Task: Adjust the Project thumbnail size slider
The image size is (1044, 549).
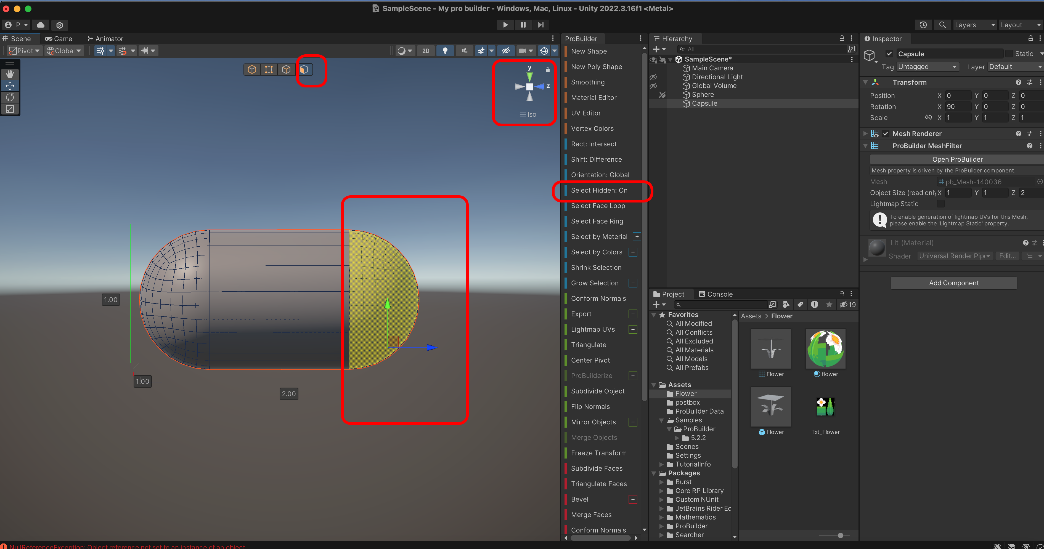Action: pos(840,535)
